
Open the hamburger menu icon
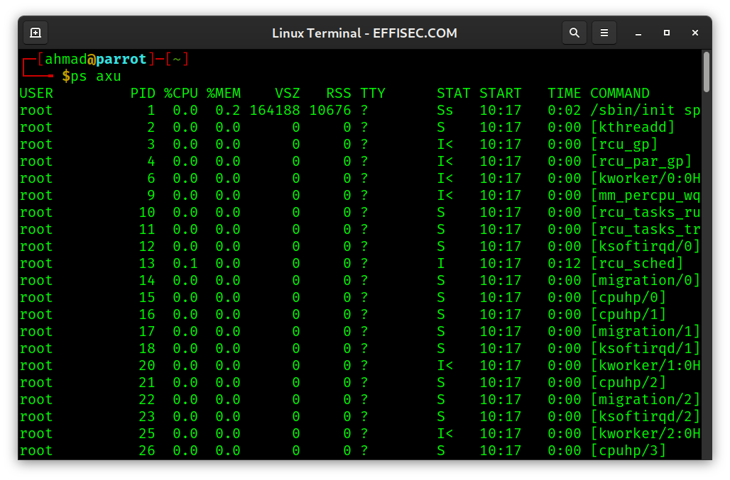(604, 33)
